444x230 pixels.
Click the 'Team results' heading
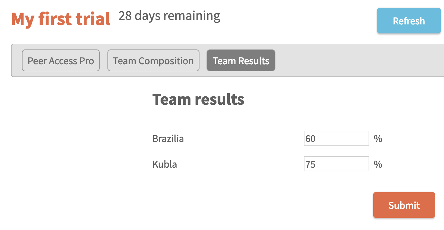[198, 99]
